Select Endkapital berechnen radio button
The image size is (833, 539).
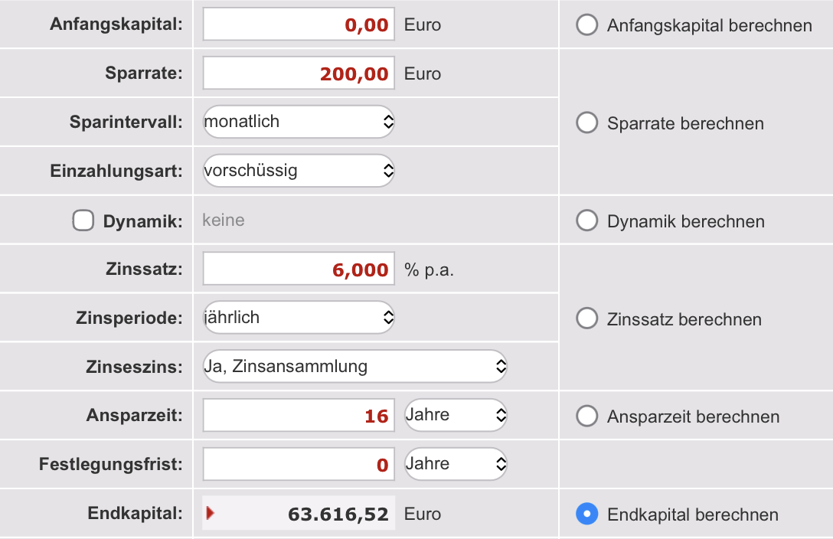point(587,514)
